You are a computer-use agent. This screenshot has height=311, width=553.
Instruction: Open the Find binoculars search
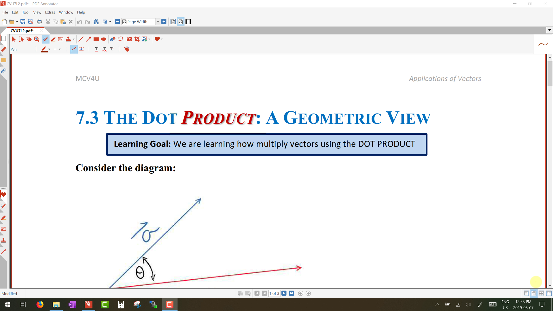(96, 22)
